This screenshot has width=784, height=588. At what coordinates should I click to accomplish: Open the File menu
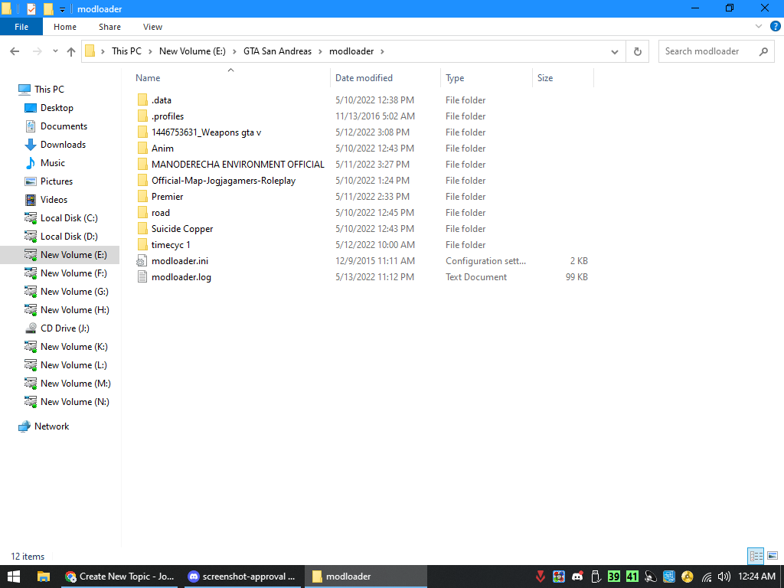(21, 27)
